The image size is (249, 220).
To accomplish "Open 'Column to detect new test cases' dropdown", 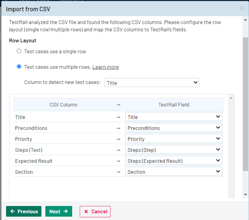I will [152, 83].
